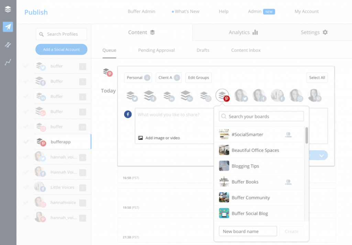This screenshot has width=352, height=245.
Task: Click the Create board button
Action: click(291, 231)
